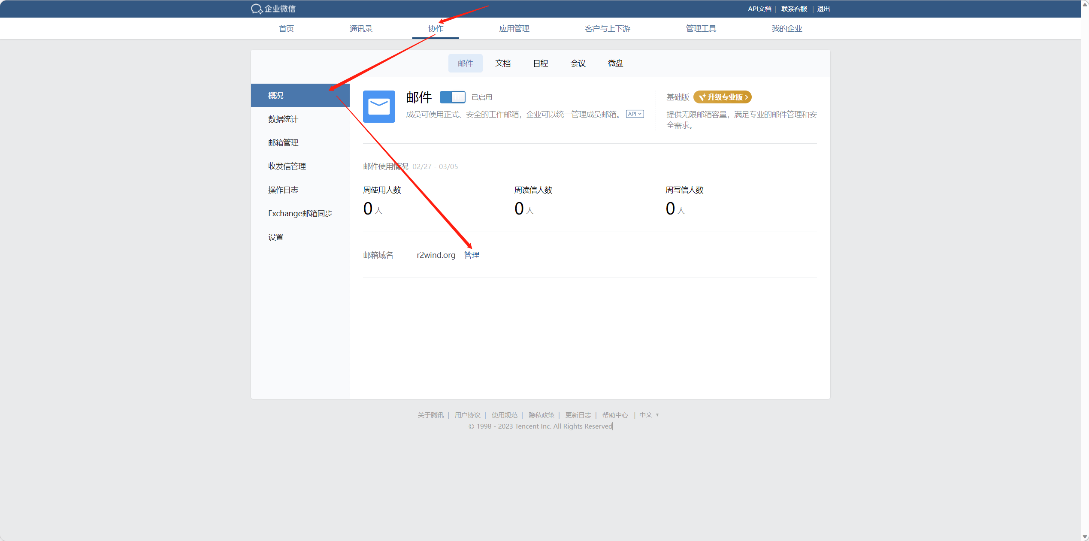This screenshot has height=541, width=1089.
Task: Go to 通讯录 in top navigation
Action: [x=361, y=29]
